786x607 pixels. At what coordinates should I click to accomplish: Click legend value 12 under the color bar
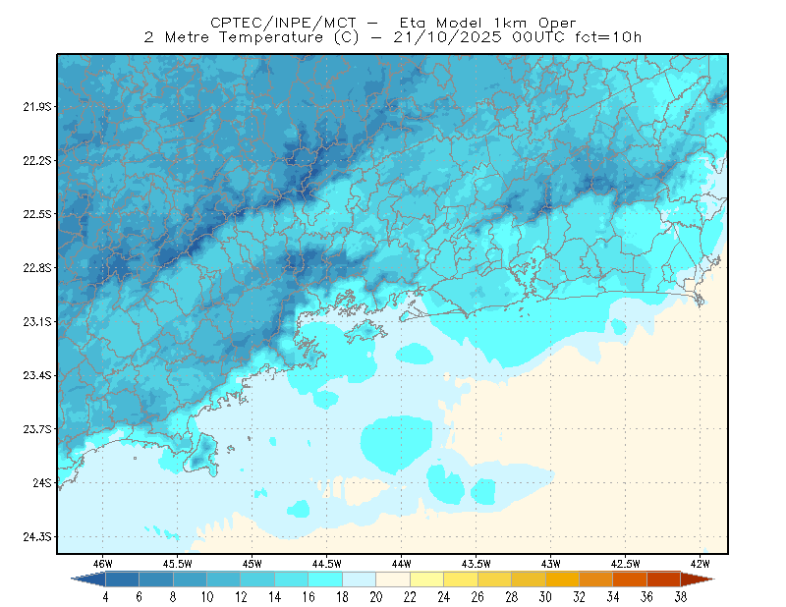[x=241, y=597]
